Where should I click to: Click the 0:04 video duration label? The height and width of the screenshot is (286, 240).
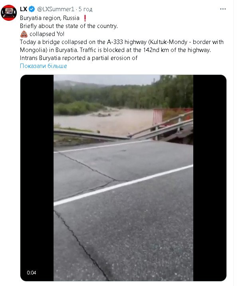[31, 273]
